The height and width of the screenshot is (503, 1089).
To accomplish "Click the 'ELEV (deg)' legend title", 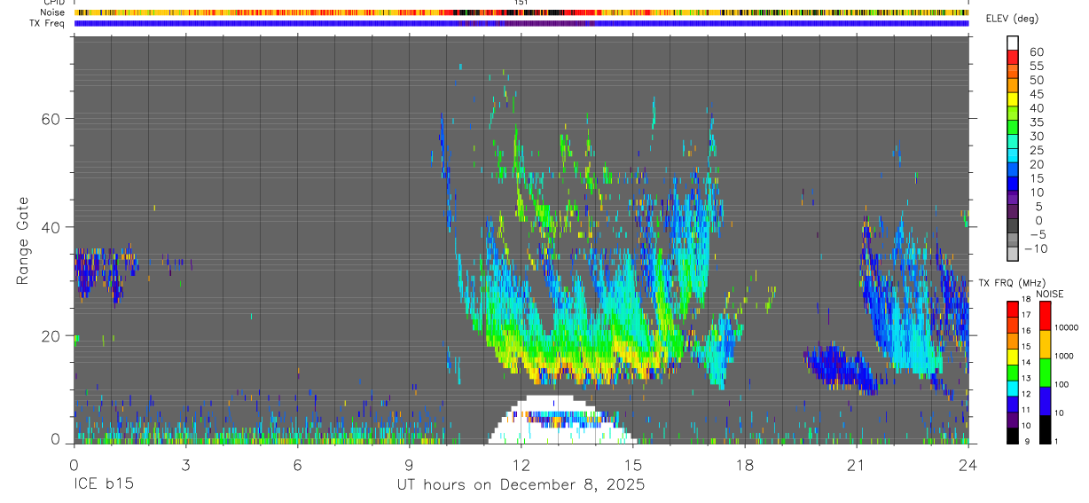I will (x=1014, y=19).
